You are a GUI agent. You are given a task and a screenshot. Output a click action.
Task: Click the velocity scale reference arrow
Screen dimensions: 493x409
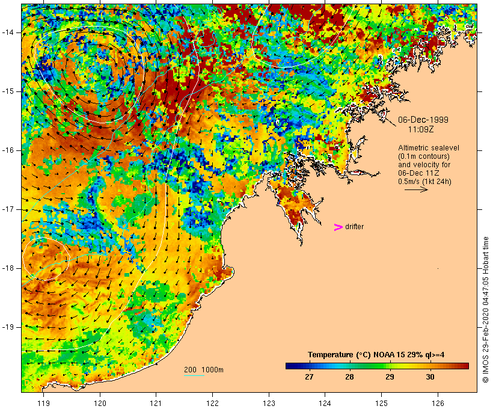(x=416, y=189)
